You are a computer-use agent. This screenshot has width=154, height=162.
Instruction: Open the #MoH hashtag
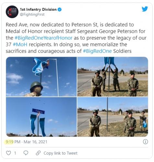(x=20, y=44)
